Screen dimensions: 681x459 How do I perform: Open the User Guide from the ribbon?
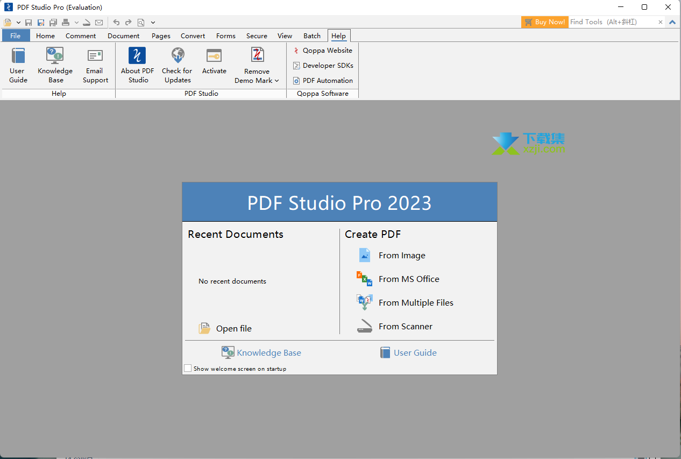tap(18, 65)
